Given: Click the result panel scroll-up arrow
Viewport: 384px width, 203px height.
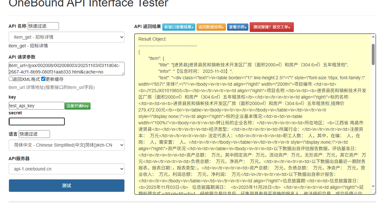Looking at the screenshot, I should (x=373, y=37).
